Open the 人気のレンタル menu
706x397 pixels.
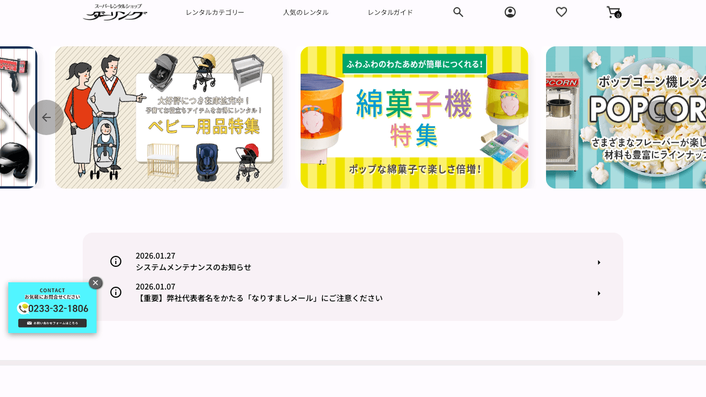(x=306, y=12)
